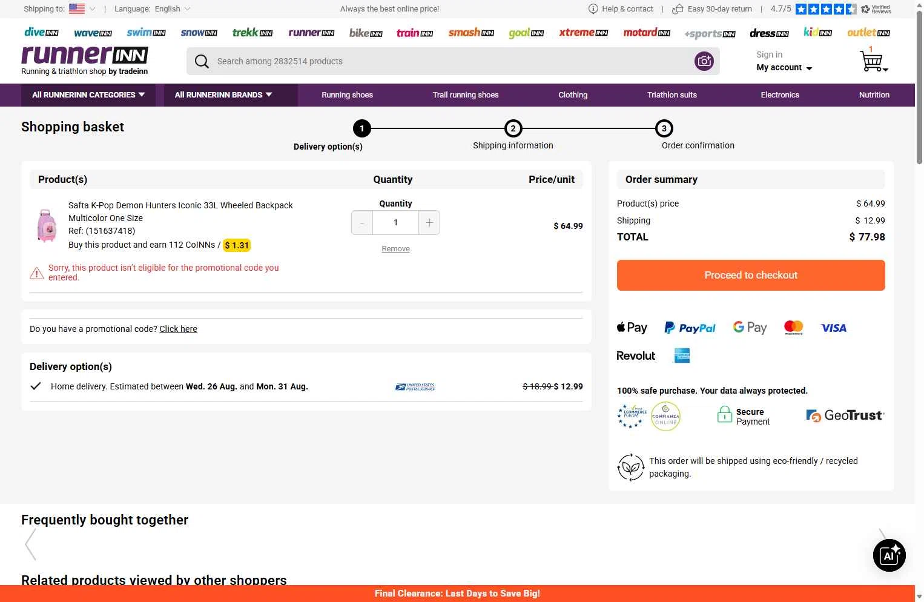Open the traininn store logo
This screenshot has height=602, width=924.
[x=415, y=33]
